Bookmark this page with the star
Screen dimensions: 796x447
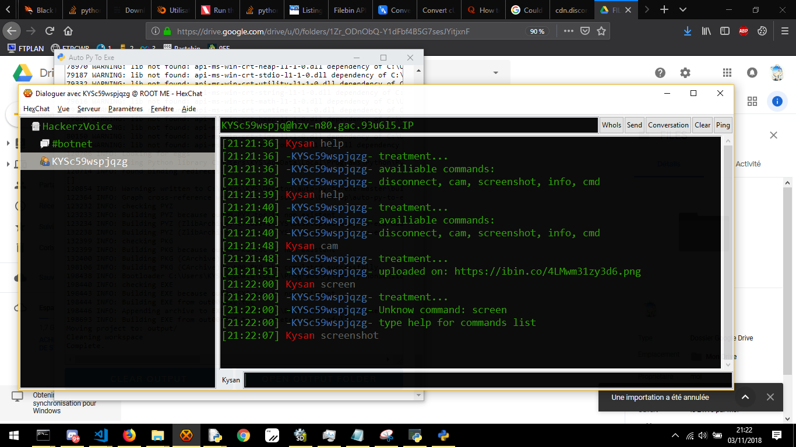601,31
